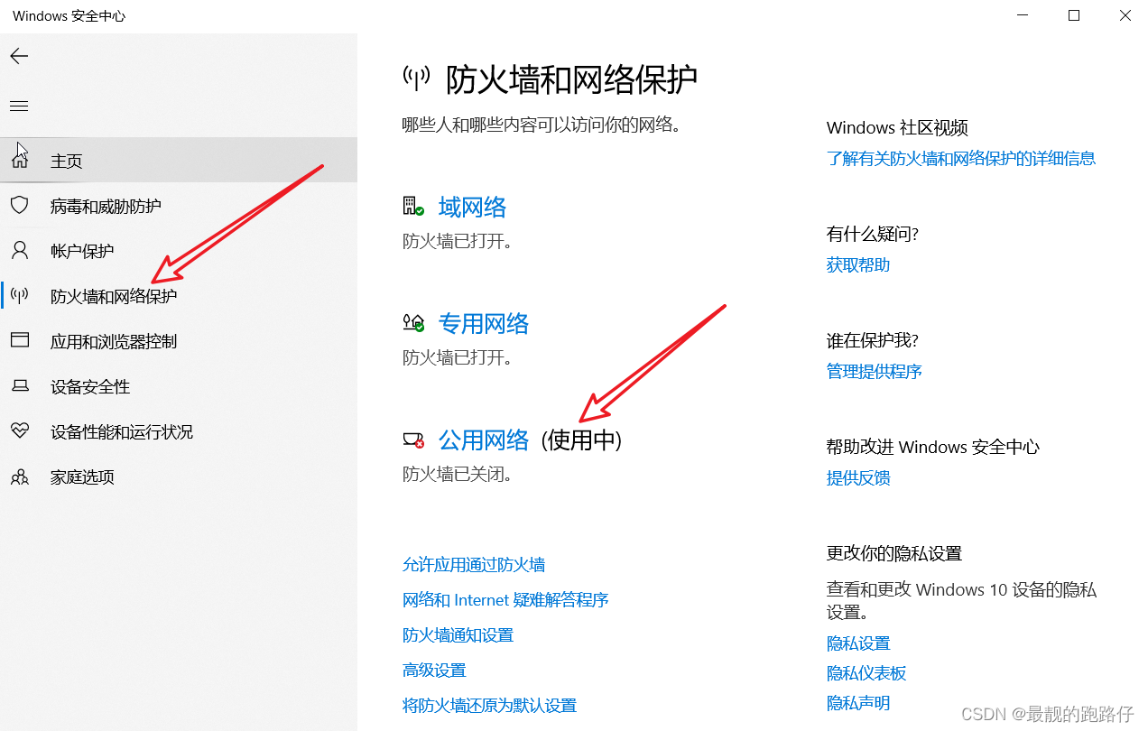Screen dimensions: 1148x731
Task: Click the antenna icon in the page heading
Action: (x=416, y=79)
